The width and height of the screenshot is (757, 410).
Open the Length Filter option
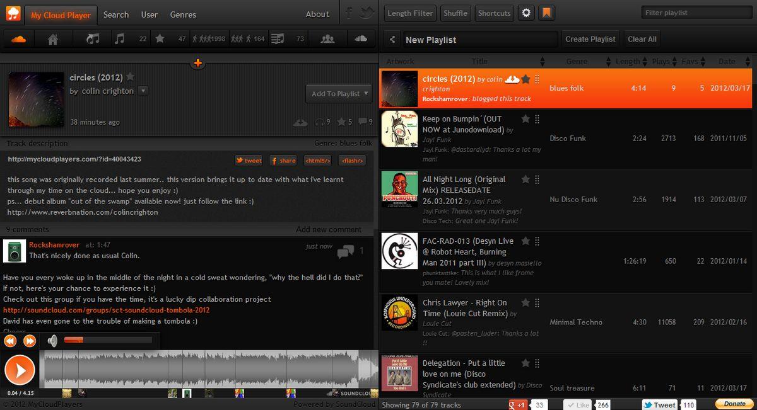(x=410, y=13)
